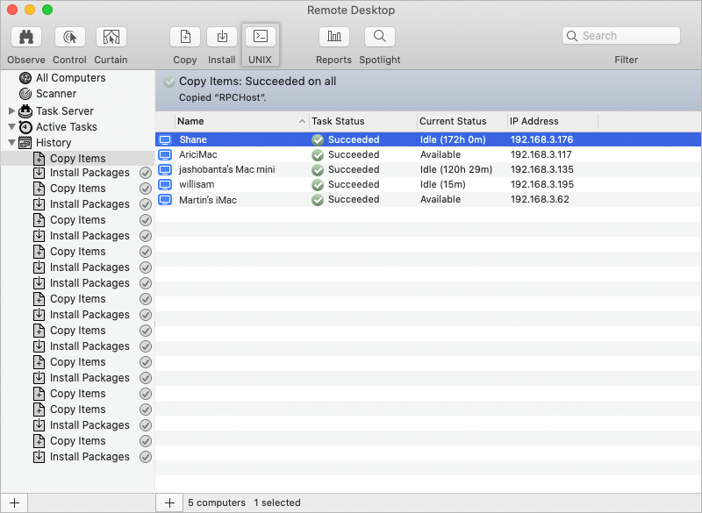702x513 pixels.
Task: Click the Observe binoculars icon
Action: (x=26, y=37)
